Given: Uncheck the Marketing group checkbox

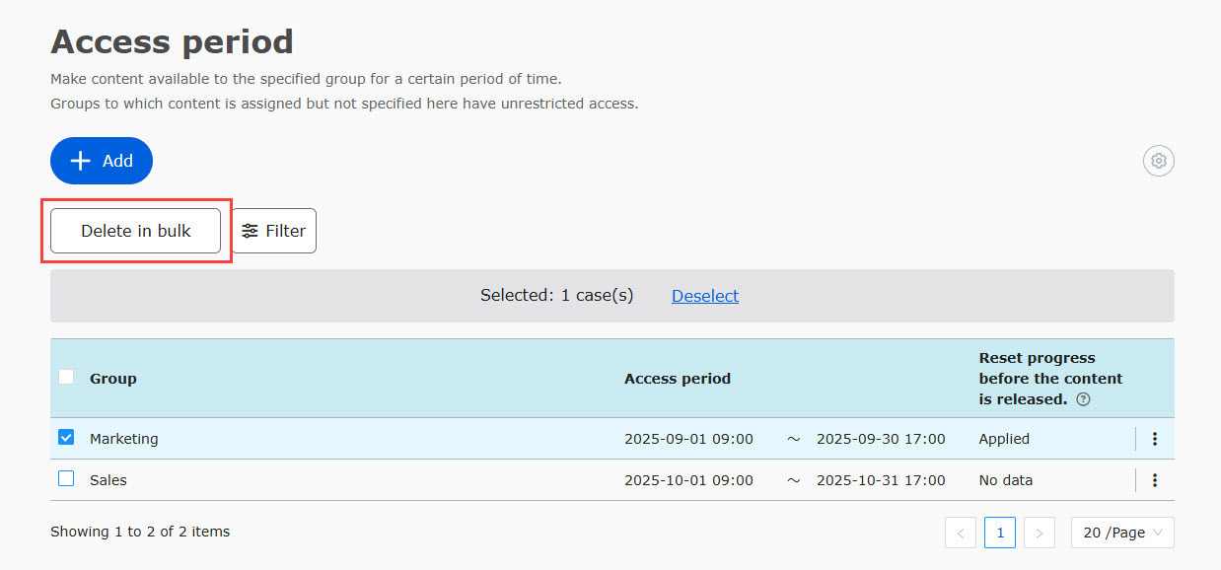Looking at the screenshot, I should point(66,437).
